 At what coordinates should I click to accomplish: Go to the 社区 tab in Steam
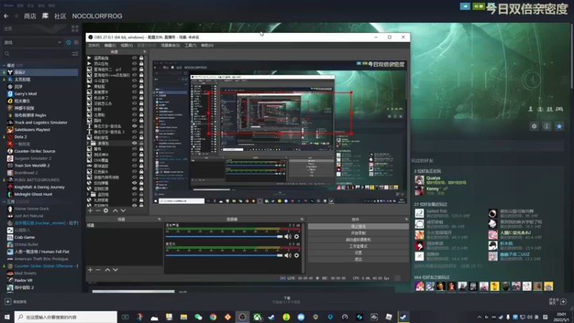click(x=60, y=16)
